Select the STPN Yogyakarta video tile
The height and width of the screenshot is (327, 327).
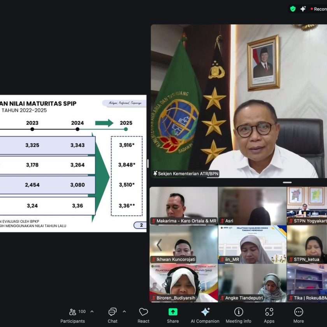307,206
